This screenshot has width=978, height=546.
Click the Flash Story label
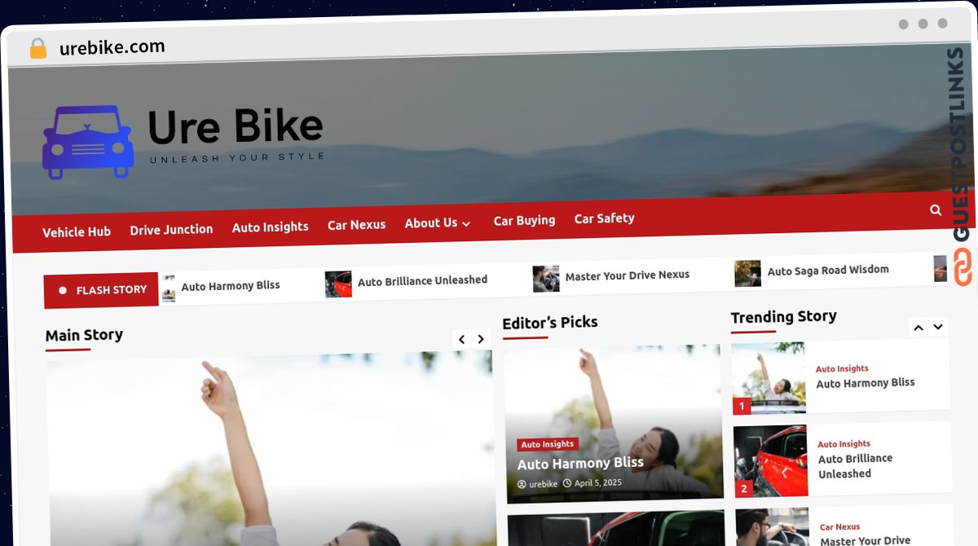pyautogui.click(x=101, y=290)
